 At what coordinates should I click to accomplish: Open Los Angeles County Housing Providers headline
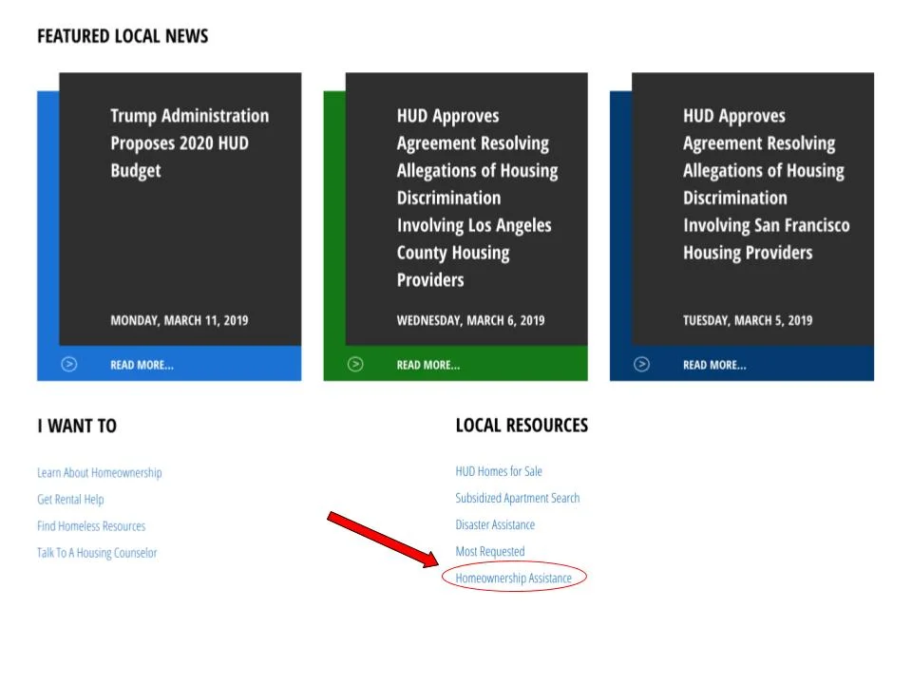point(477,198)
